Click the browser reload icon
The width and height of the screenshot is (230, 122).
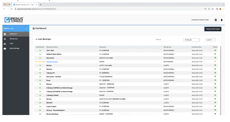[11, 9]
